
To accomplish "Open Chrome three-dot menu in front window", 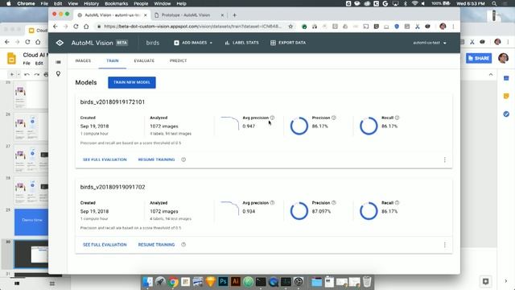I will pyautogui.click(x=453, y=27).
